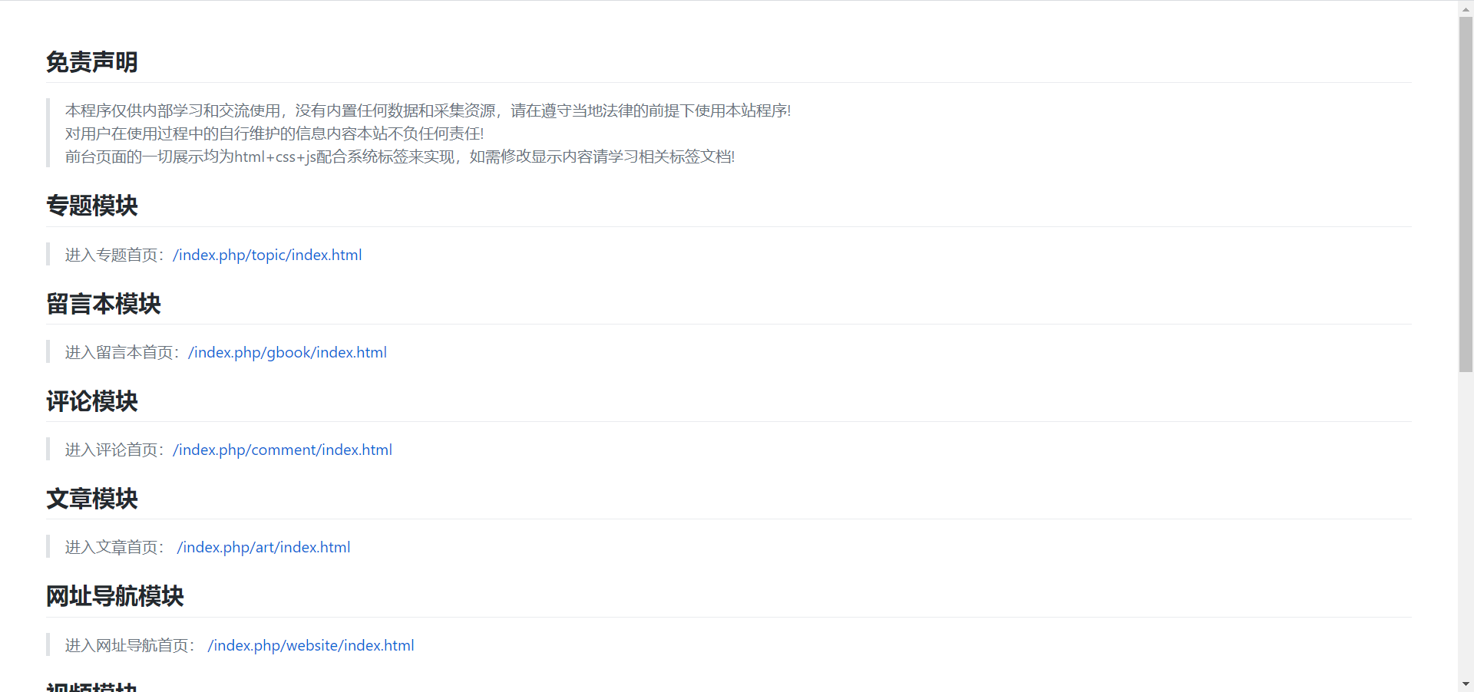Click the 留言本模块 heading
This screenshot has height=692, width=1474.
(103, 304)
